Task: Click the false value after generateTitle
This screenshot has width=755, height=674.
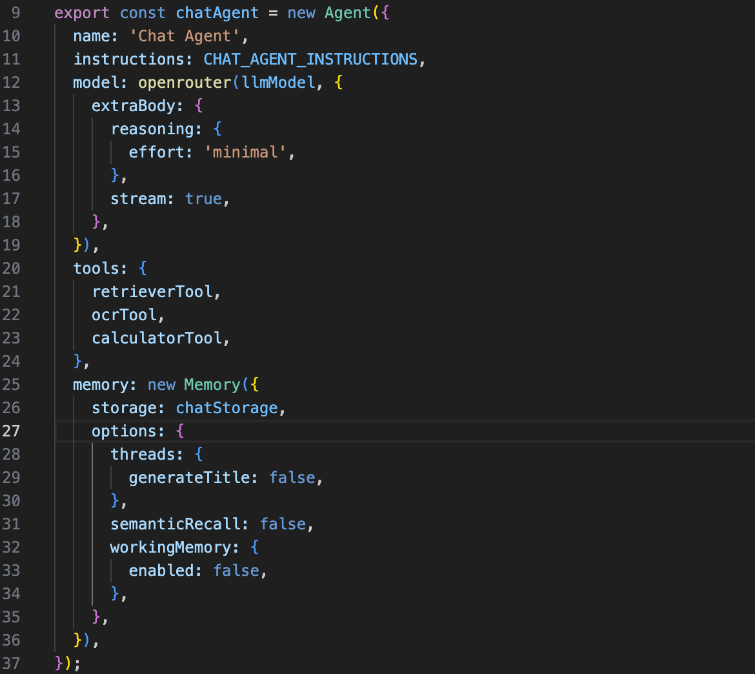Action: (x=292, y=478)
